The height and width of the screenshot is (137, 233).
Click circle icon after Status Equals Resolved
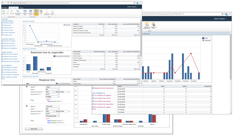pyautogui.click(x=64, y=123)
